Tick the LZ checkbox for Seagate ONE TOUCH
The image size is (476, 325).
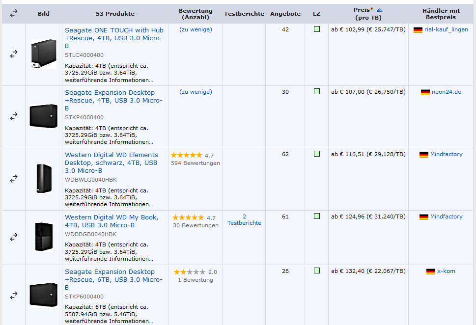point(317,29)
